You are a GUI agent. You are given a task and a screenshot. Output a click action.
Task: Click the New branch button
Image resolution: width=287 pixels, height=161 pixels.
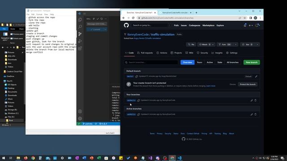coord(252,63)
